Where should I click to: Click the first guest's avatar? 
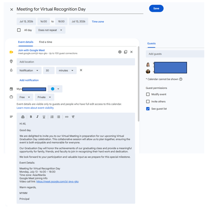(148, 65)
